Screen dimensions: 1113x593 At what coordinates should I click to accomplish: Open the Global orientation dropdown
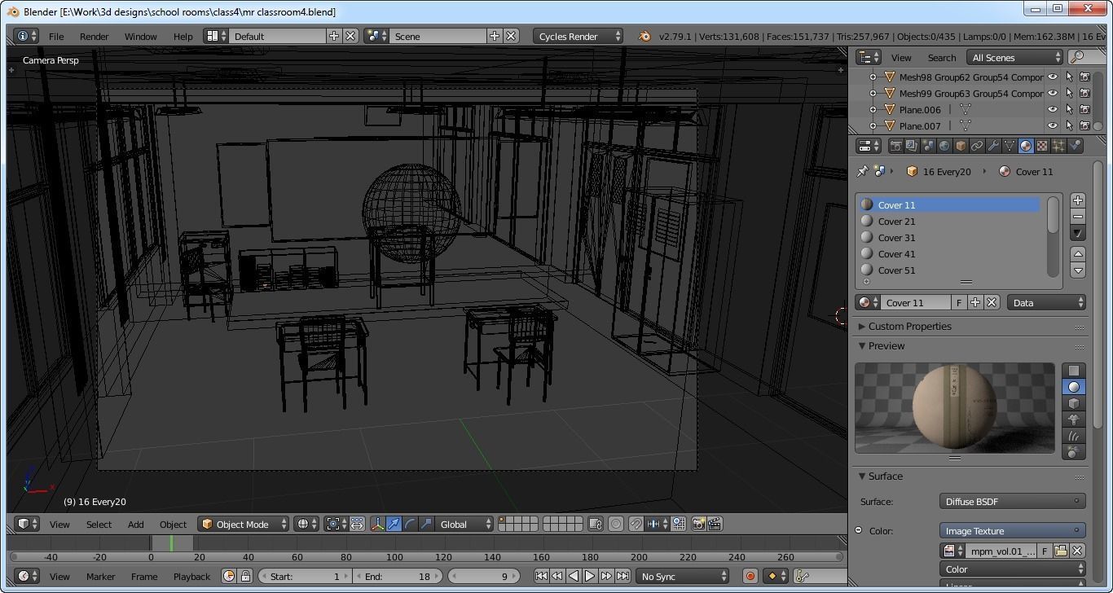[x=465, y=524]
